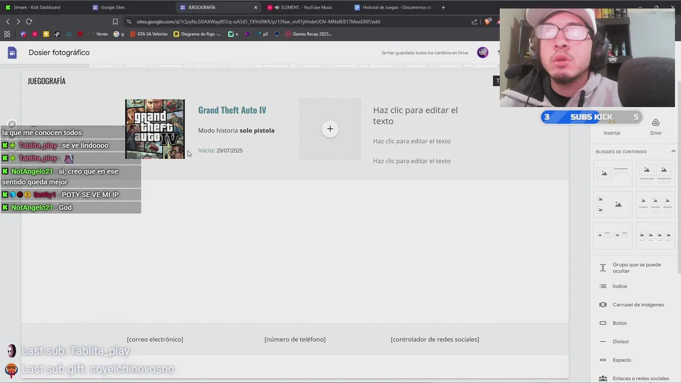Open the Historial de Juegos document tab
Viewport: 681px width, 383px height.
(x=393, y=7)
